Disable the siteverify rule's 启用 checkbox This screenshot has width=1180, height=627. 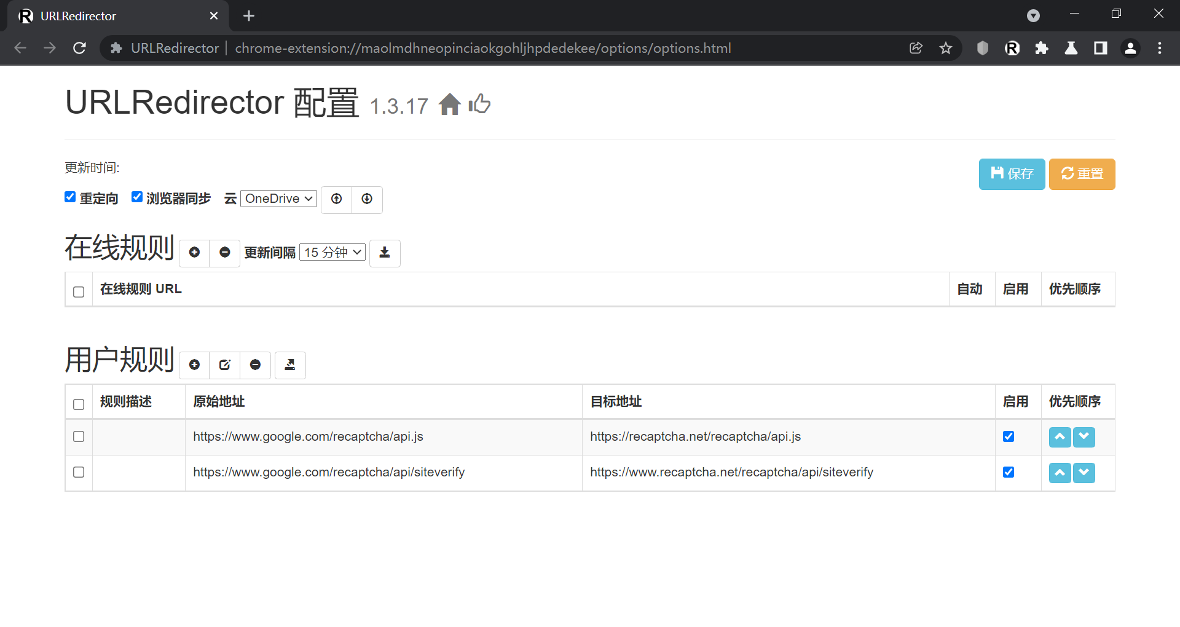[1009, 472]
